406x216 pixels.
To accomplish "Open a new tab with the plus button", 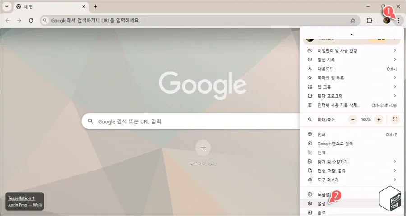I will tap(95, 6).
